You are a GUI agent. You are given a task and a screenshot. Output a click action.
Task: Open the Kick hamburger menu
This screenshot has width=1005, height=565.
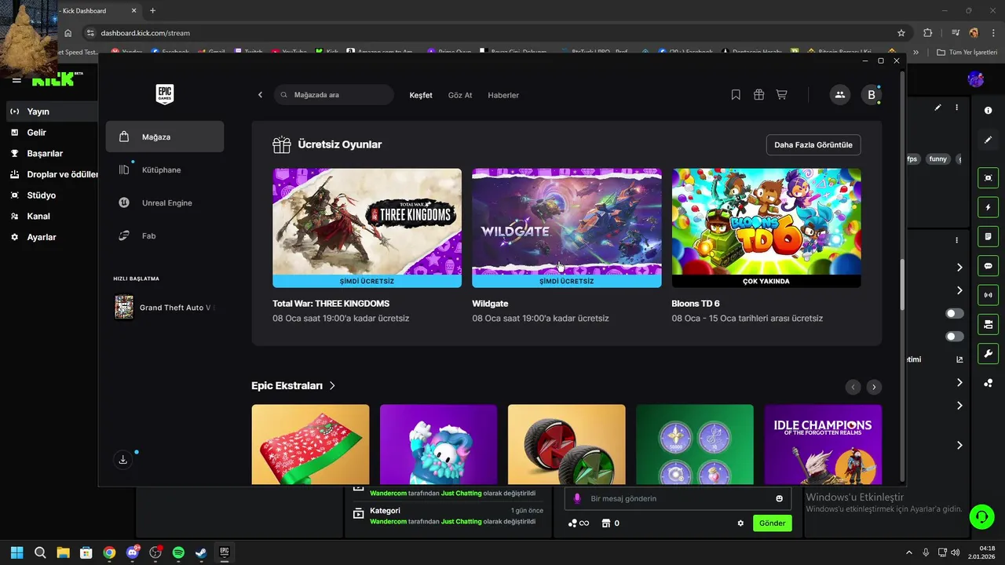tap(16, 80)
